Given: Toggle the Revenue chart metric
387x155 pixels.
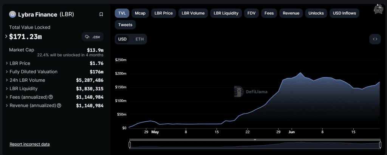Looking at the screenshot, I should tap(291, 13).
